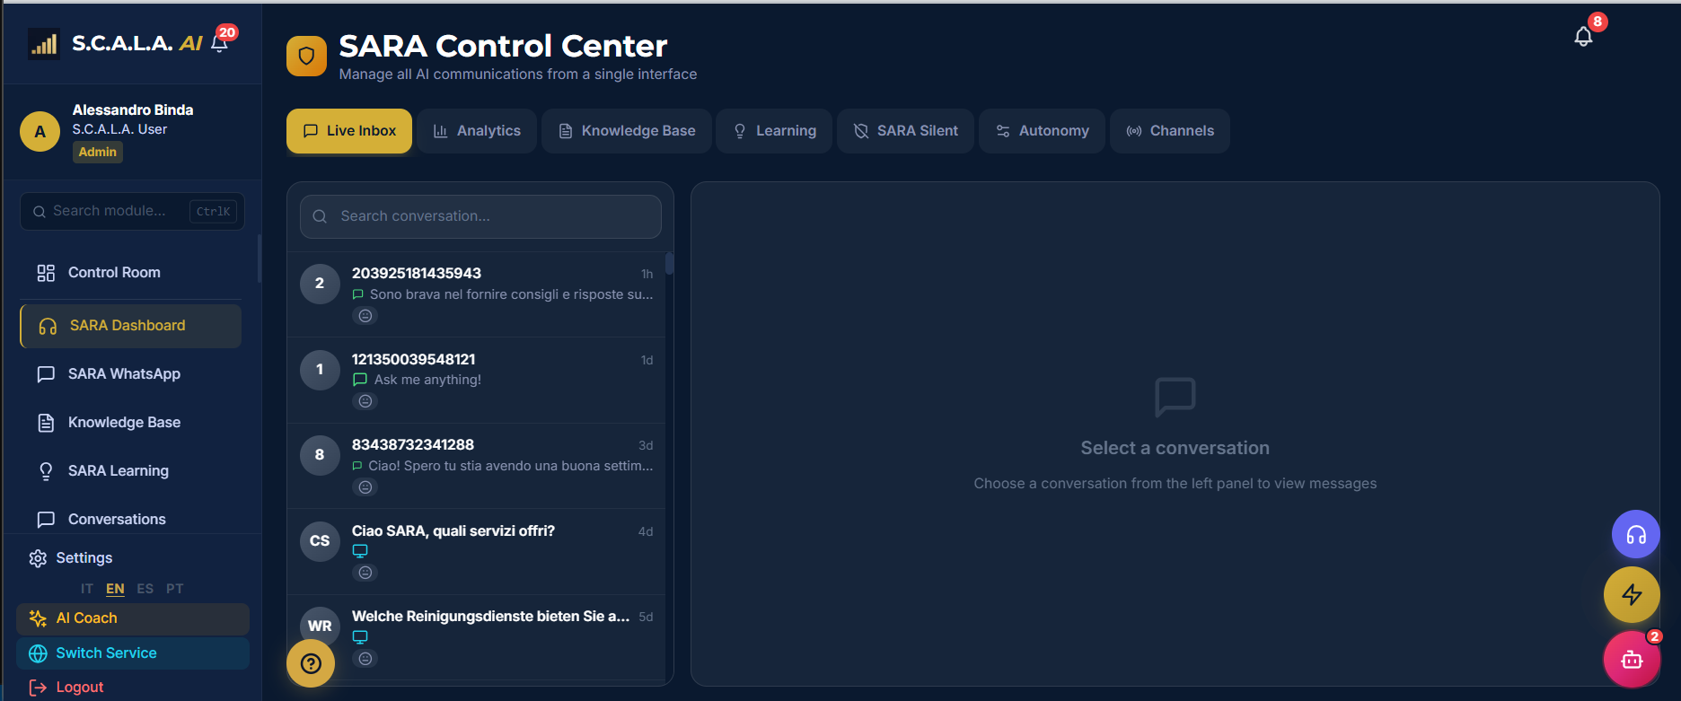Open the Autonomy tab
The height and width of the screenshot is (701, 1681).
(1042, 131)
